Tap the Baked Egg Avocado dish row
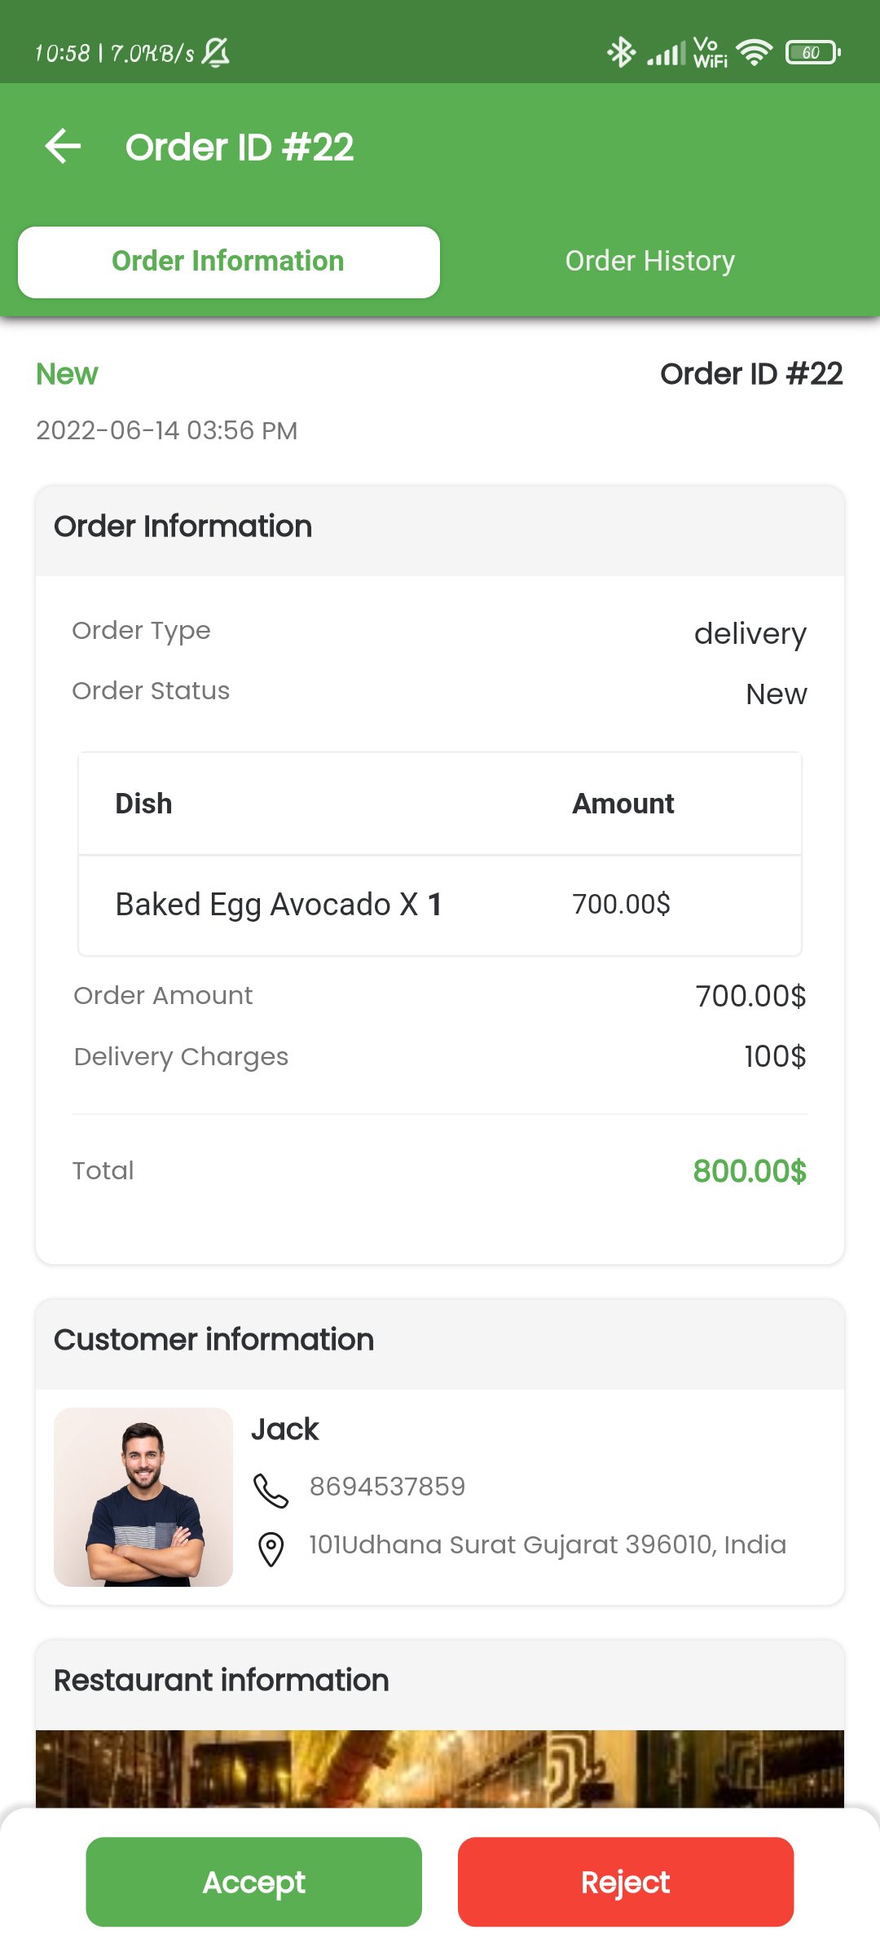This screenshot has width=880, height=1956. pos(440,905)
